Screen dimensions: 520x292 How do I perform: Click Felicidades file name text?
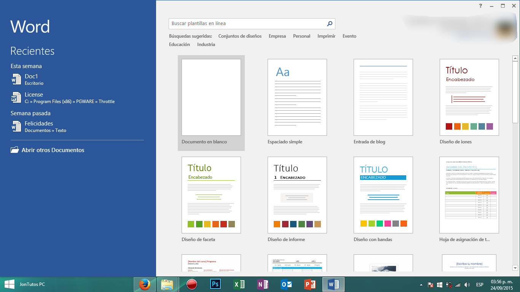pyautogui.click(x=39, y=124)
